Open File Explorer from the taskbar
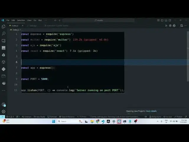Image resolution: width=189 pixels, height=142 pixels. pos(92,121)
